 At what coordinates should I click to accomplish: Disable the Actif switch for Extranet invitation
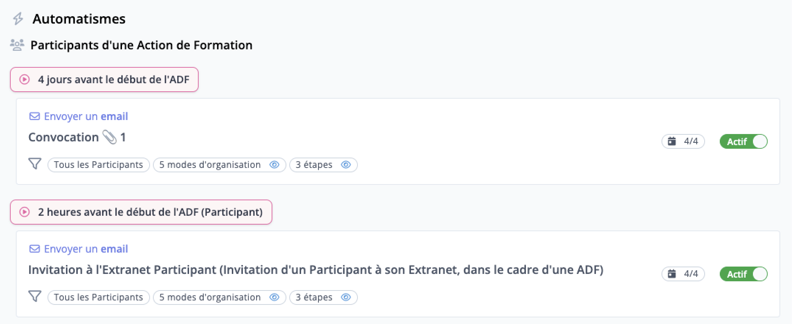(743, 274)
